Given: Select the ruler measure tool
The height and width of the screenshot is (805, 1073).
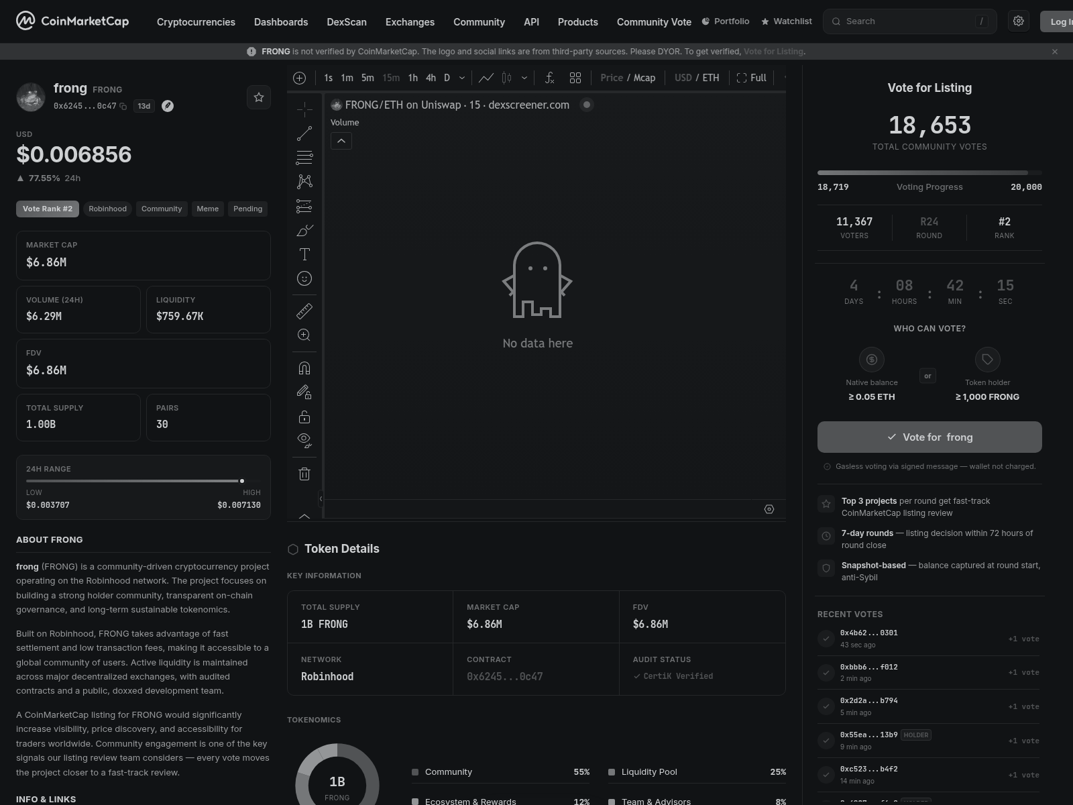Looking at the screenshot, I should (304, 311).
